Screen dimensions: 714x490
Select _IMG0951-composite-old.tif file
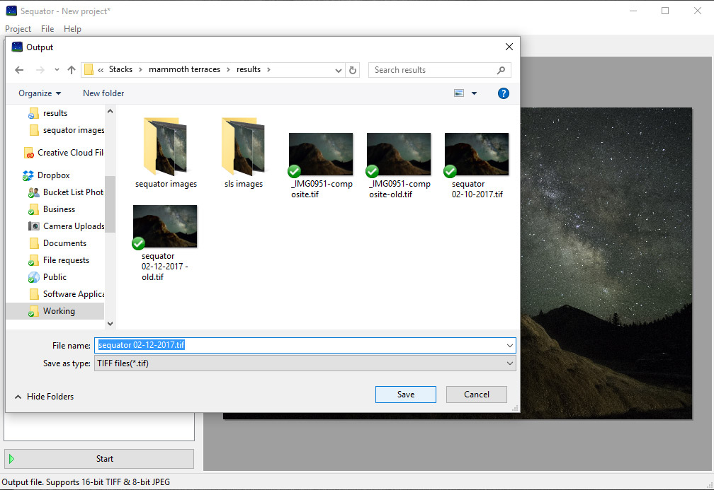point(399,165)
